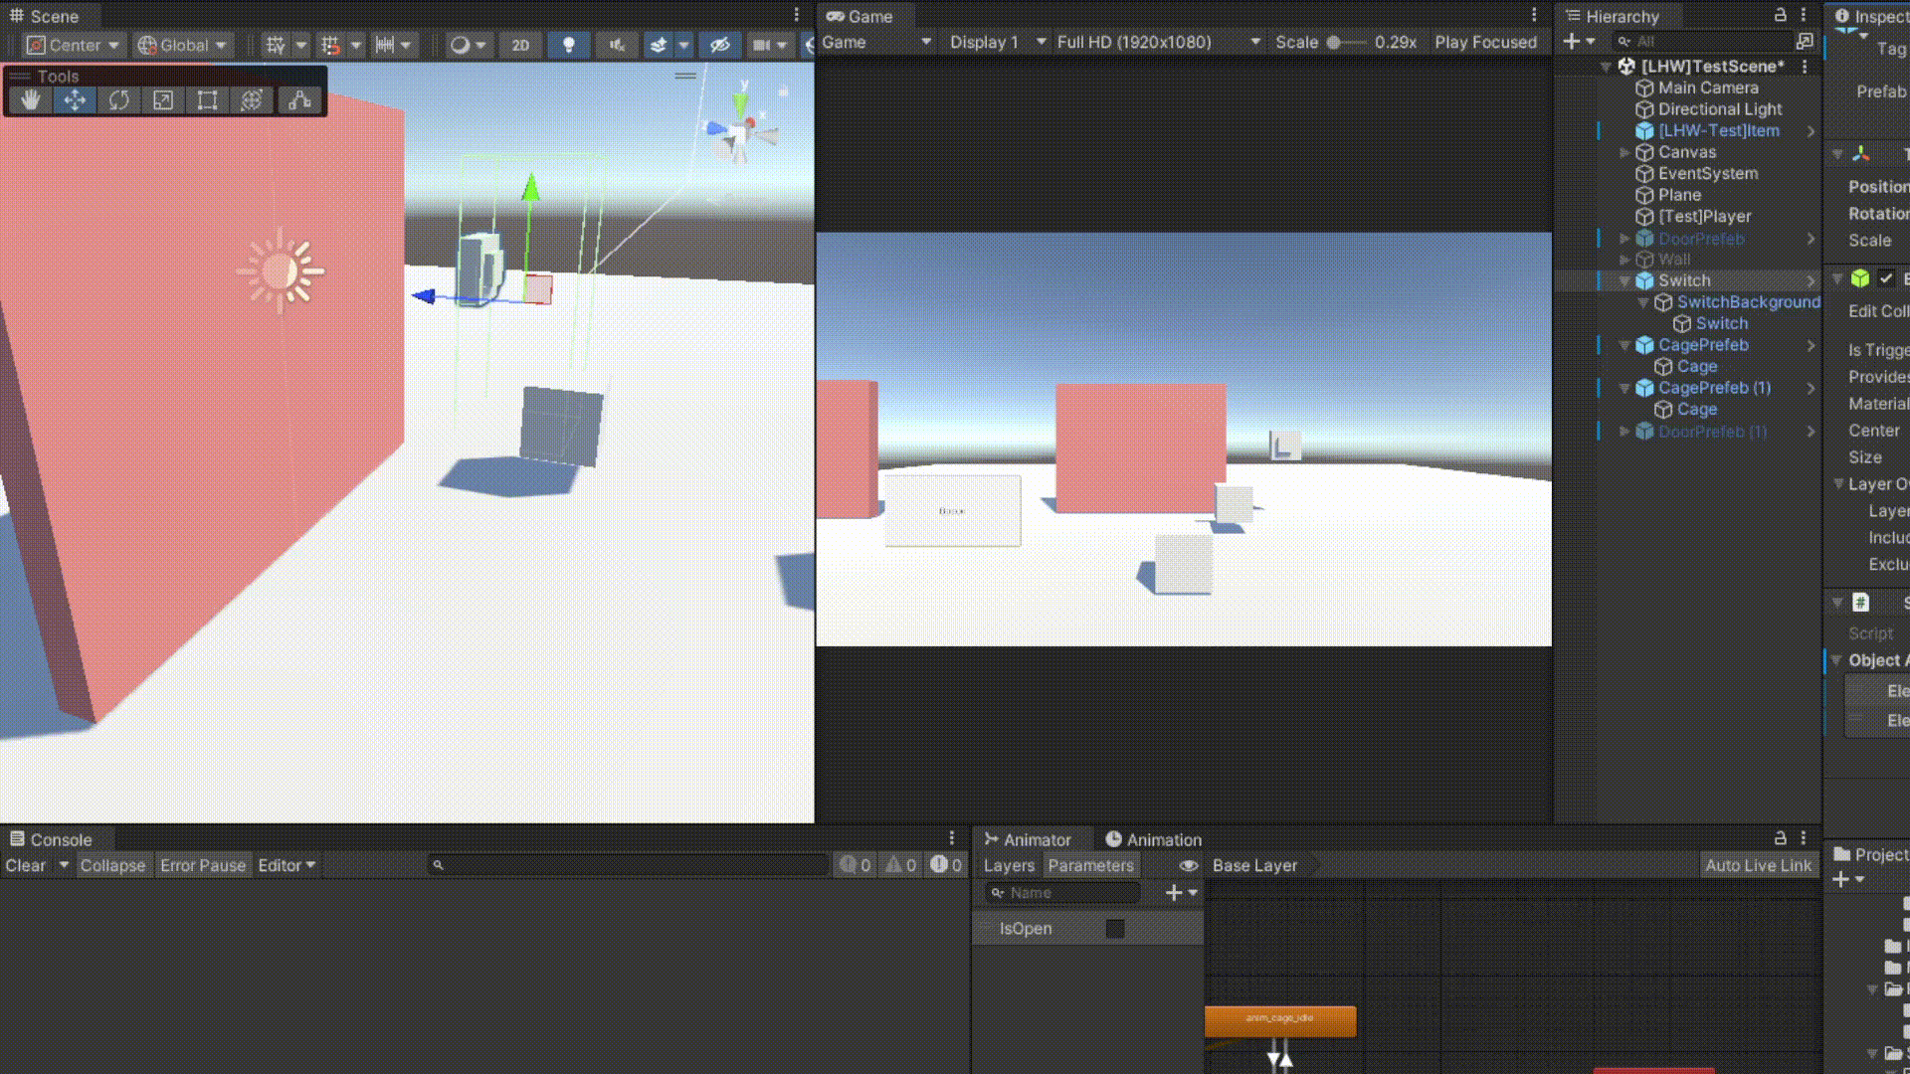Select the Rotate tool
Image resolution: width=1910 pixels, height=1074 pixels.
click(118, 99)
